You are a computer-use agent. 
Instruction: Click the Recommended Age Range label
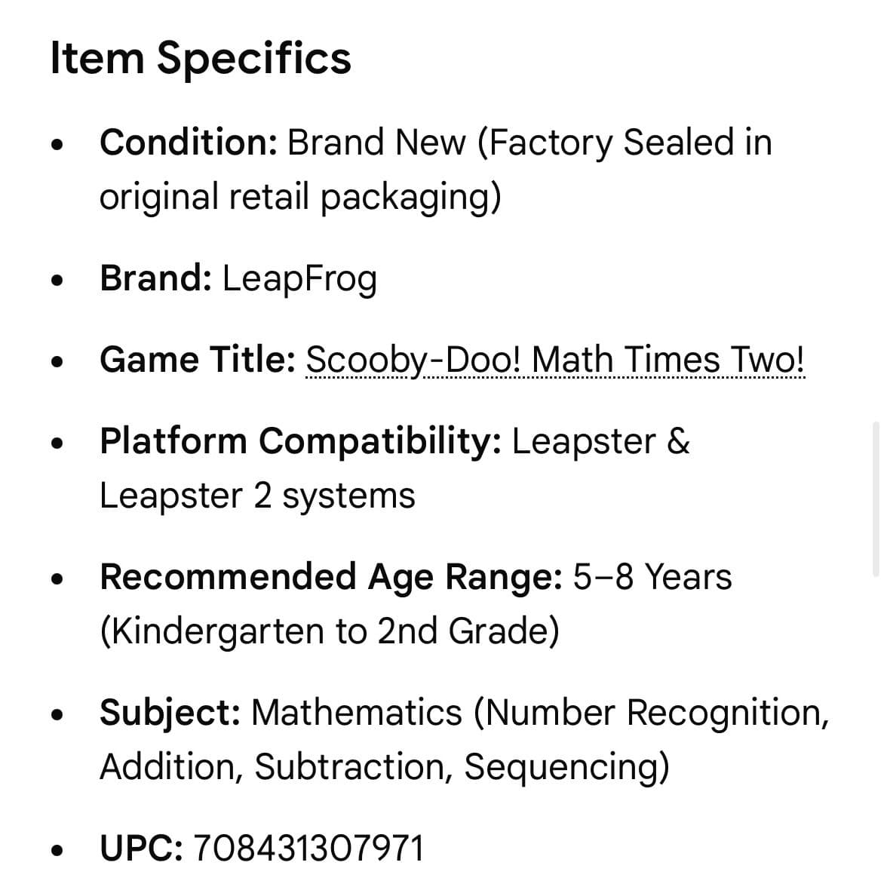[331, 577]
